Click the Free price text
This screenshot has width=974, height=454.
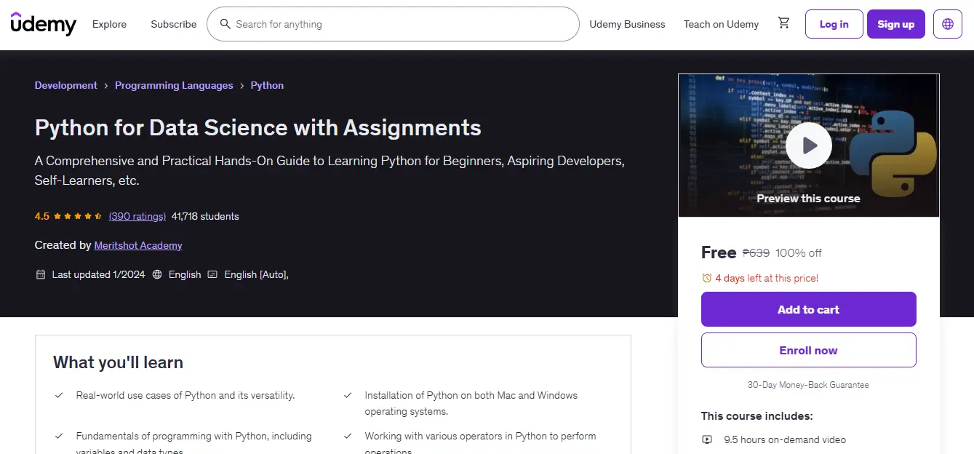coord(719,252)
